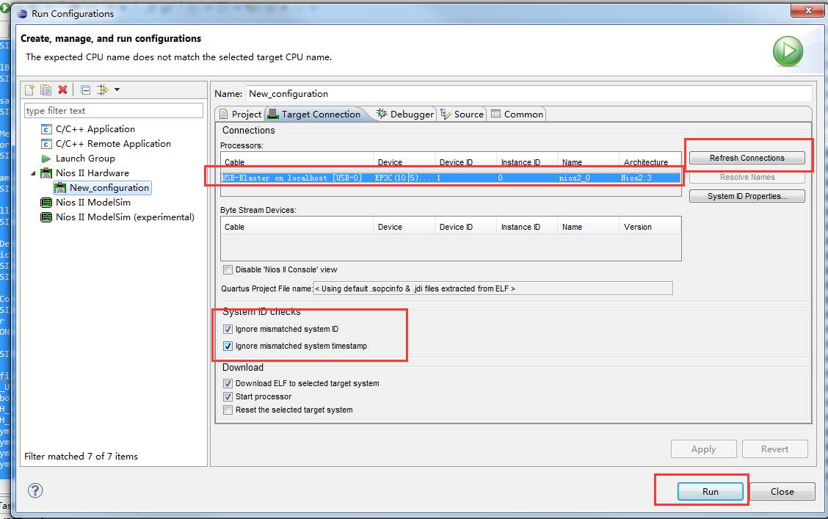828x519 pixels.
Task: Open the filter dropdown arrow in toolbar
Action: pyautogui.click(x=117, y=90)
